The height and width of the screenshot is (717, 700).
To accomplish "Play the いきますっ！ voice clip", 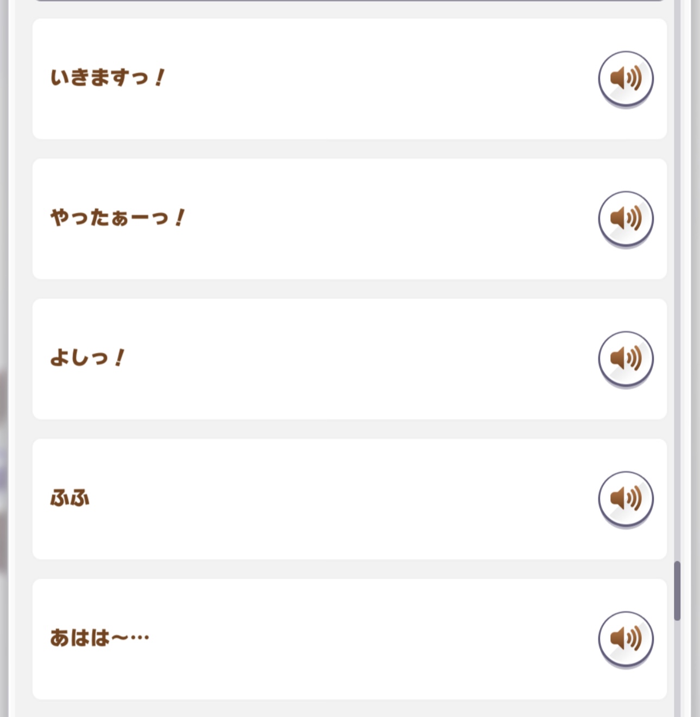I will (626, 79).
